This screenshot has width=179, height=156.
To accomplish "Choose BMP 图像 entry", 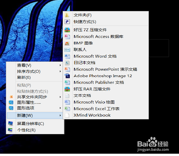I will 106,43.
